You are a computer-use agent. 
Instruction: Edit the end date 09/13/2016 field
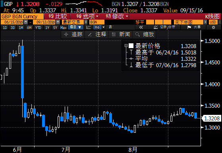(44, 22)
